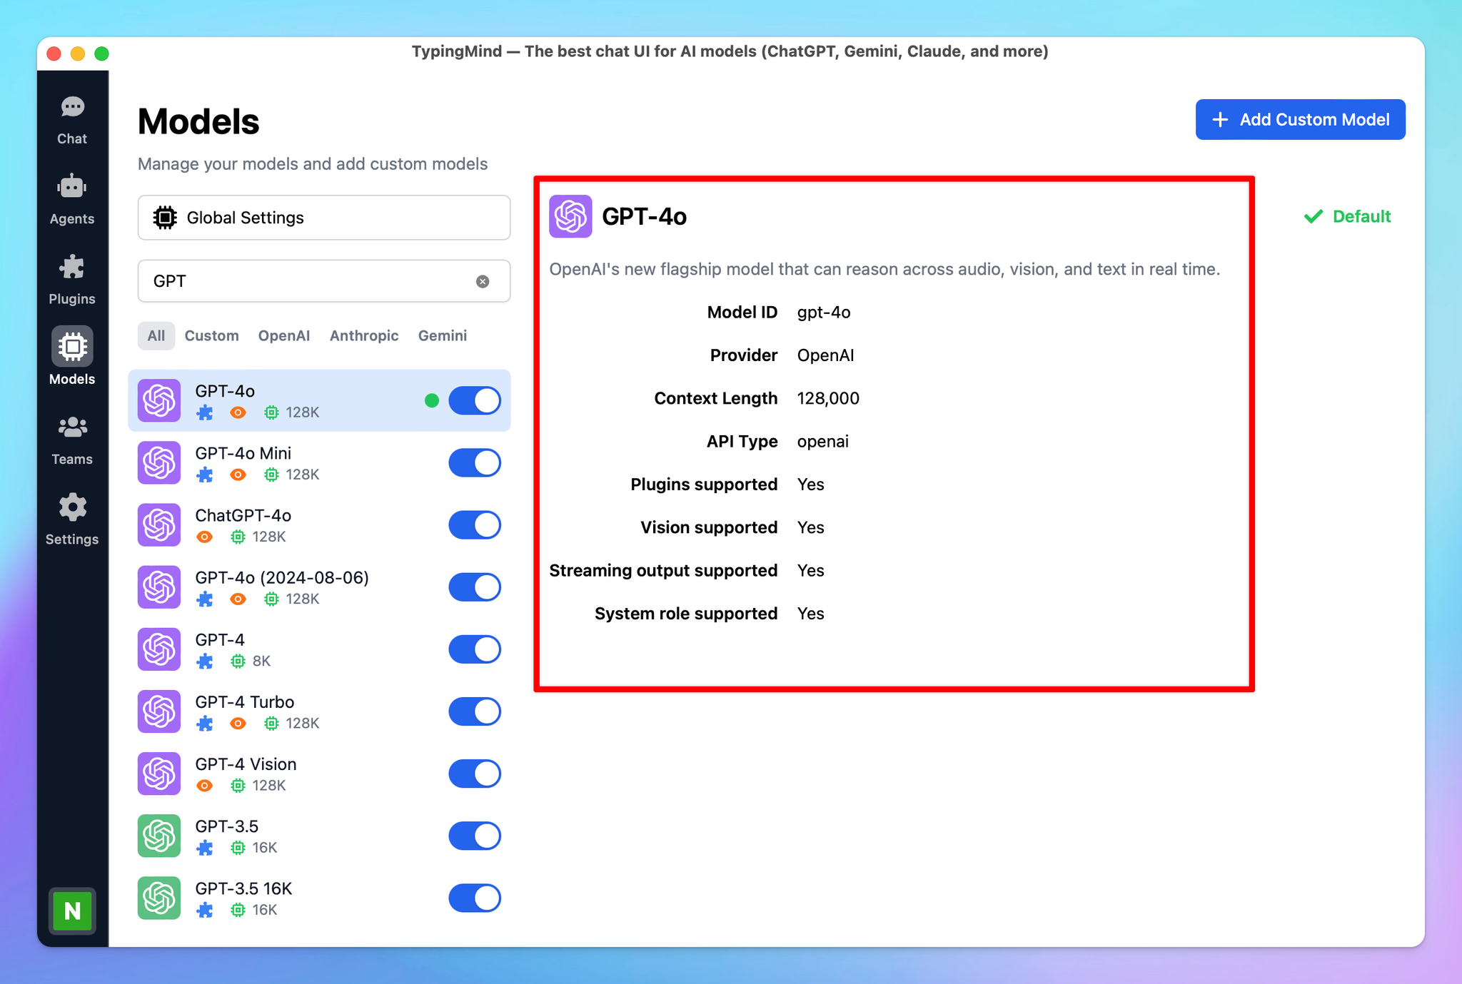This screenshot has width=1462, height=984.
Task: Select the GPT-4 Turbo row name
Action: pos(245,702)
